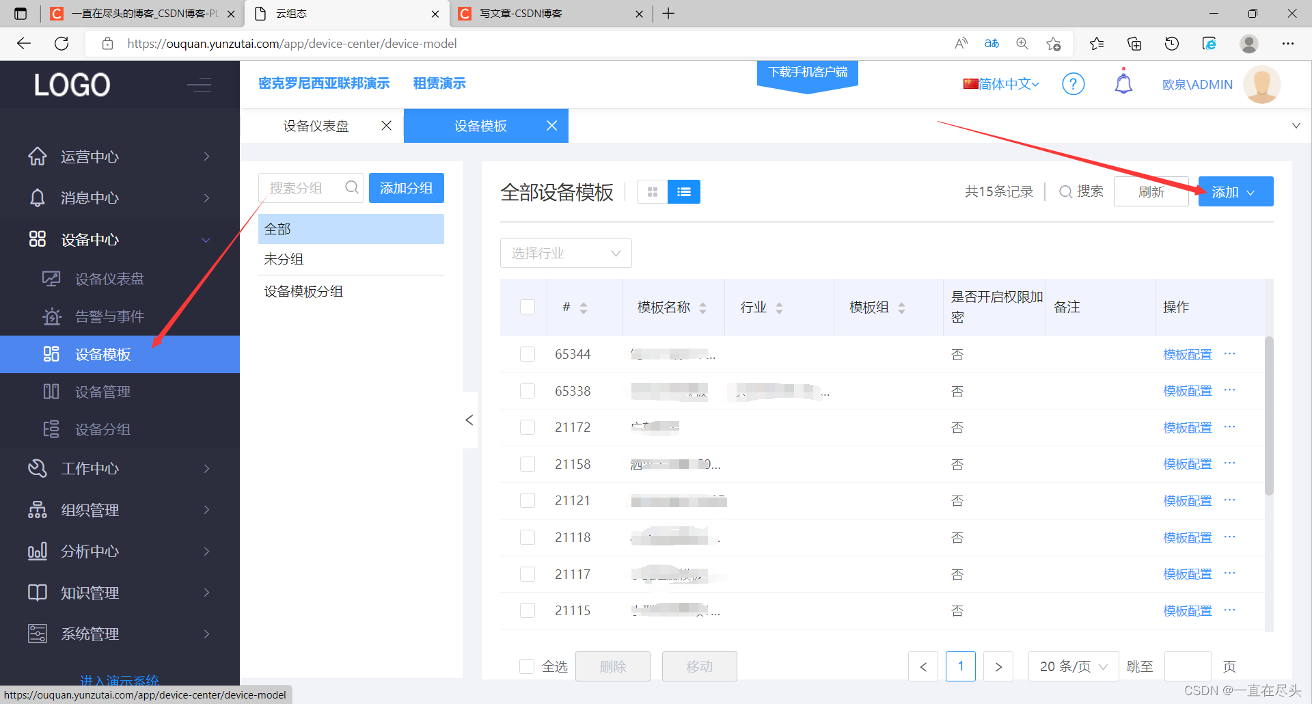Switch to the 设备仪表盘 tab

316,126
